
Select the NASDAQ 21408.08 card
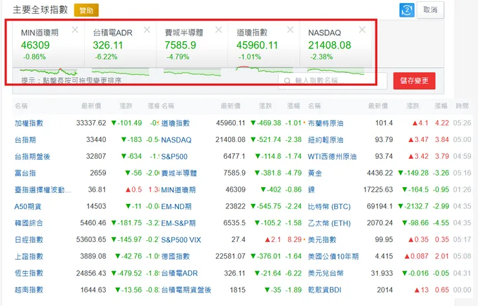click(x=336, y=44)
